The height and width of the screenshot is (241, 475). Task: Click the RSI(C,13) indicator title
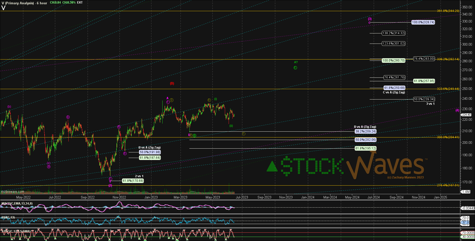pyautogui.click(x=8, y=217)
